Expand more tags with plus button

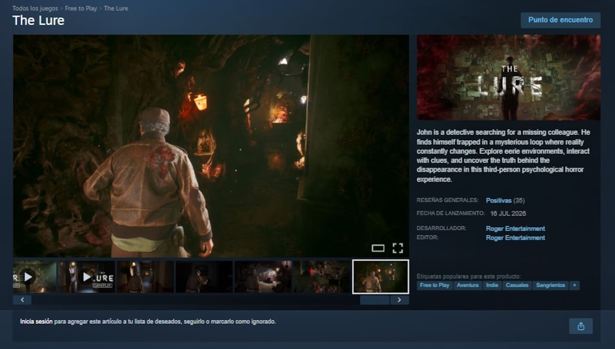click(575, 286)
